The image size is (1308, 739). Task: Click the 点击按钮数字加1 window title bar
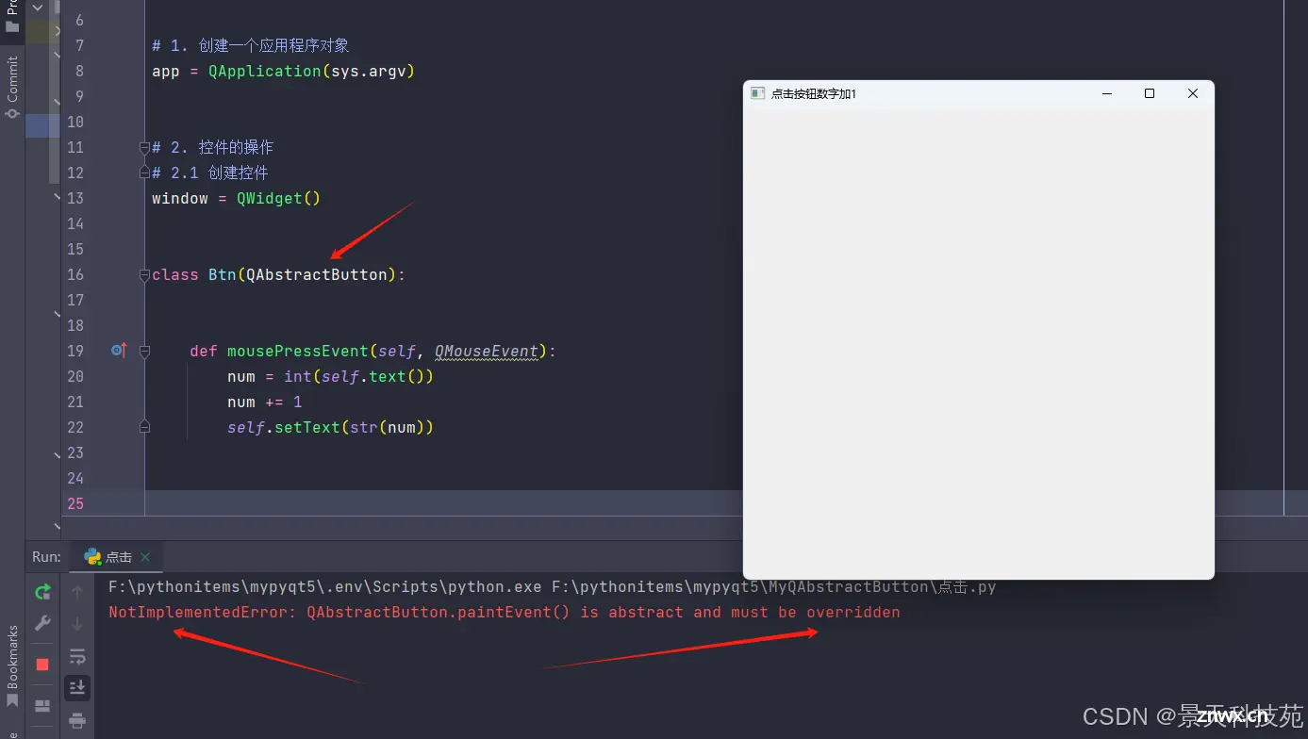coord(978,93)
